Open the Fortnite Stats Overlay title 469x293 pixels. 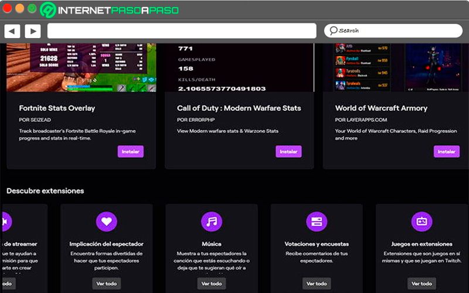tap(57, 108)
